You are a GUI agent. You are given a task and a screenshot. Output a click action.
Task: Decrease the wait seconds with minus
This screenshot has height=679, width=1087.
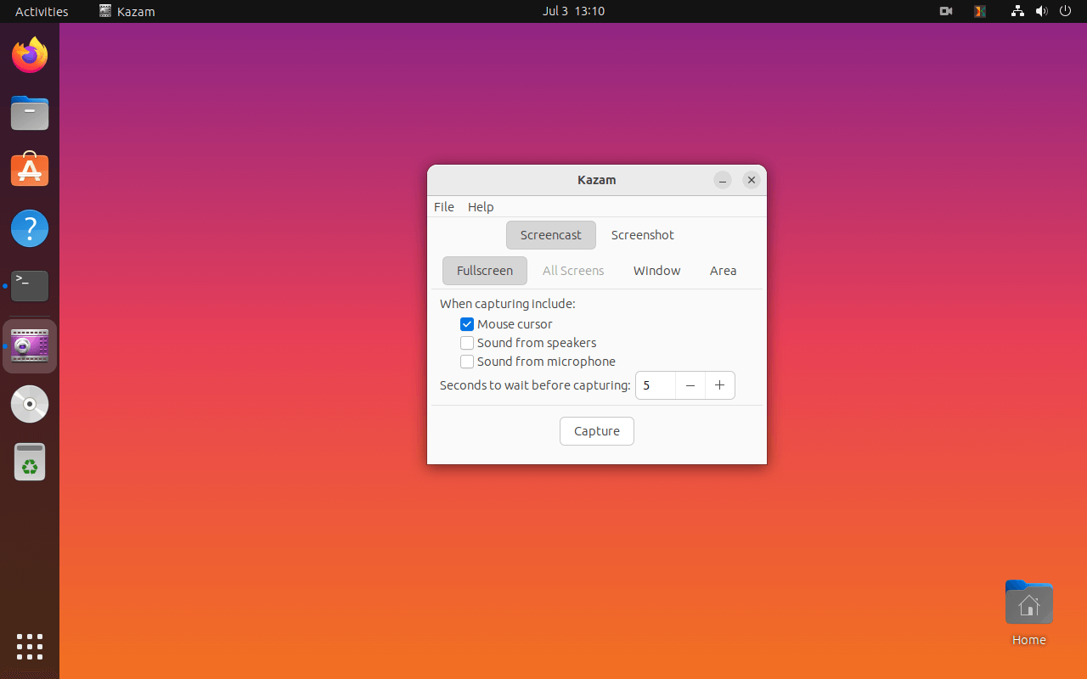pyautogui.click(x=690, y=385)
